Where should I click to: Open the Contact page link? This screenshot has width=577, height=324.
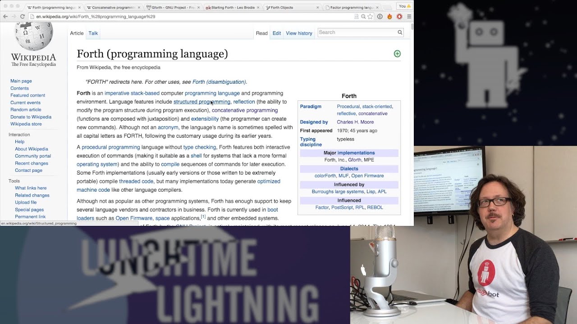click(x=28, y=170)
